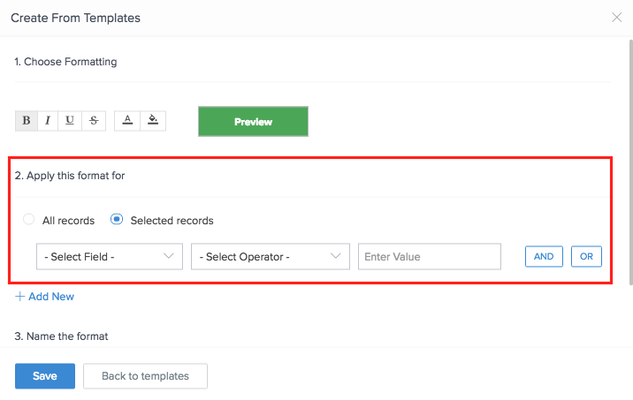Expand the Select Operator dropdown

coord(271,256)
